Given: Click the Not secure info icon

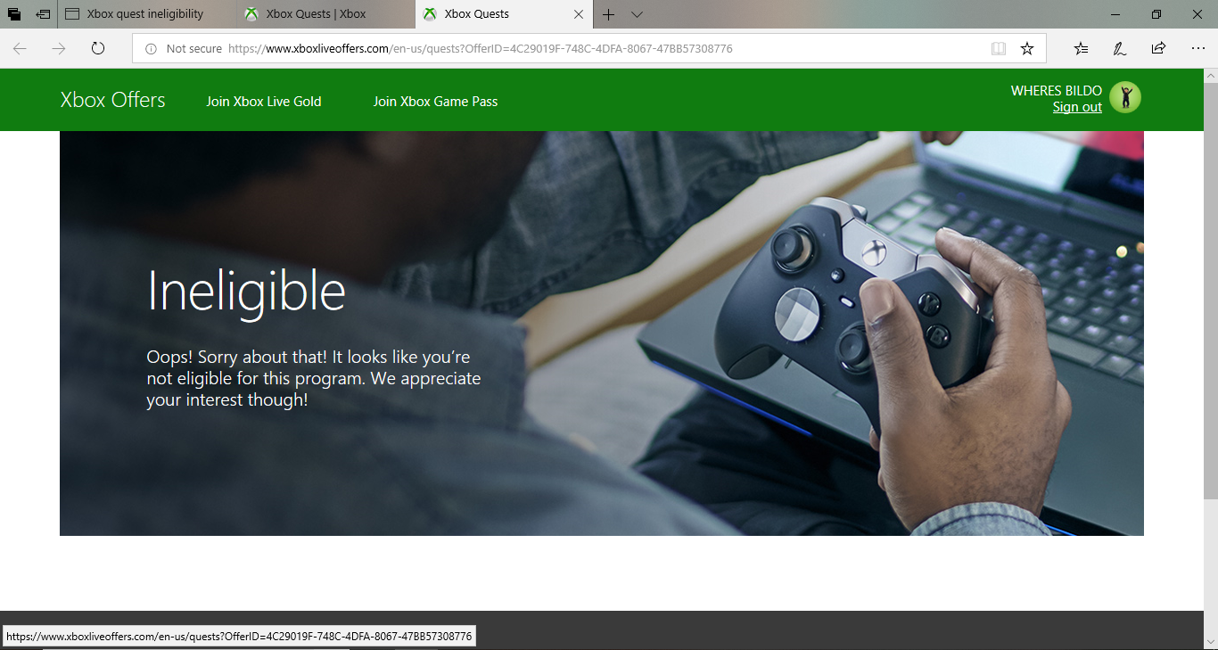Looking at the screenshot, I should tap(151, 49).
